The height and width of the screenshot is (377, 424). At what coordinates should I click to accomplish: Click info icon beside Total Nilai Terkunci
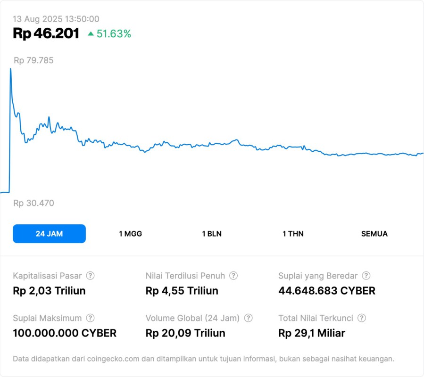pos(361,318)
